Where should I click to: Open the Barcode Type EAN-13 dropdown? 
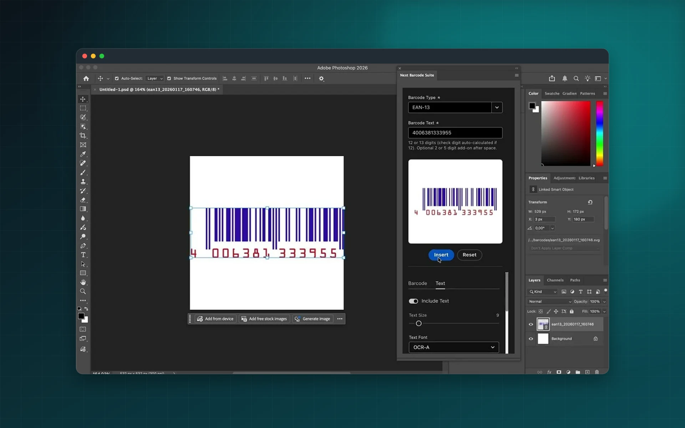click(455, 107)
